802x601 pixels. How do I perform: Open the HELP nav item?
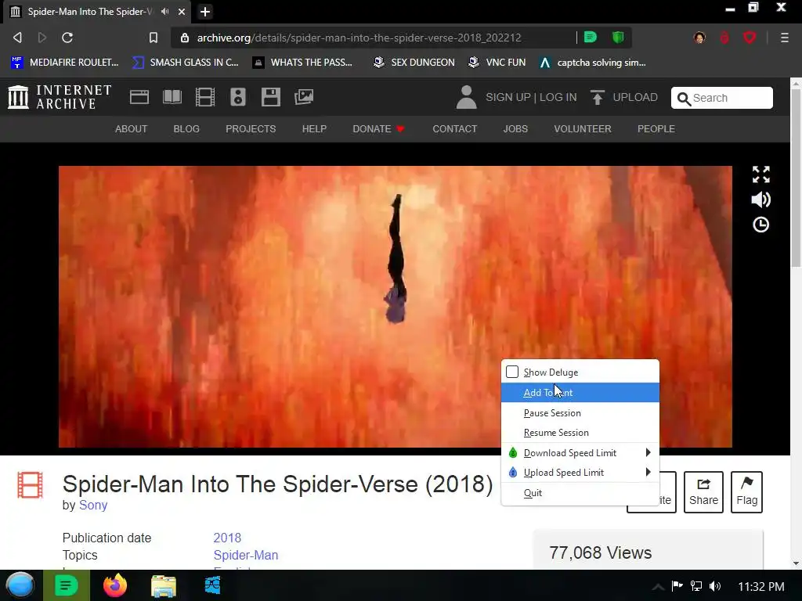click(x=314, y=129)
